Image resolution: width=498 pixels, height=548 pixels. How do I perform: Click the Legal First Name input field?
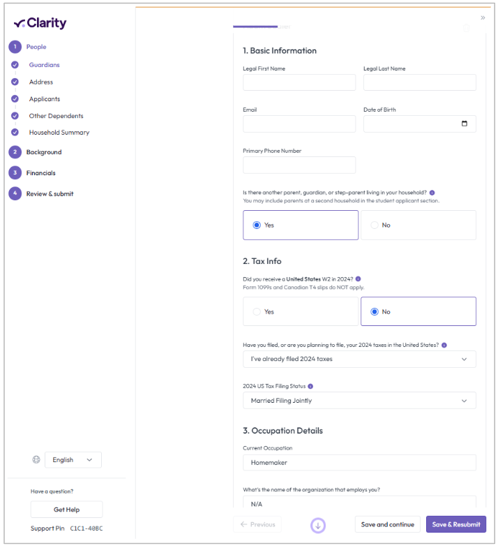[299, 83]
